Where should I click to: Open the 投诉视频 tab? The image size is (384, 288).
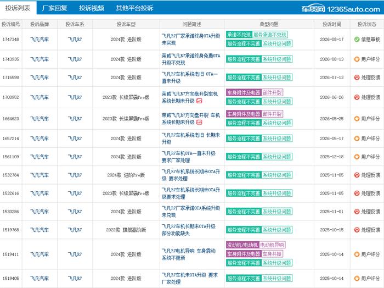(92, 8)
